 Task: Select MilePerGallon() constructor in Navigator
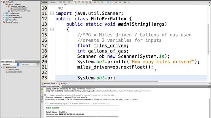click(14, 70)
